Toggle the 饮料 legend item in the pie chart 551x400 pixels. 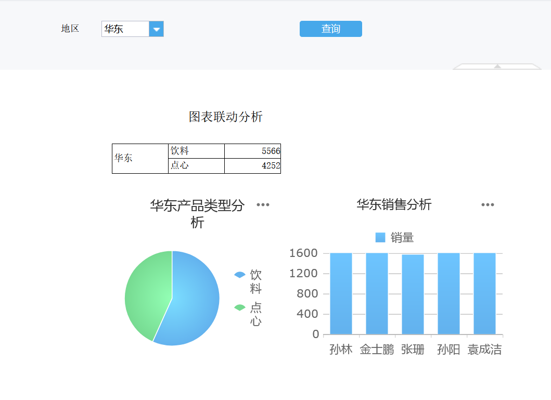(x=249, y=281)
